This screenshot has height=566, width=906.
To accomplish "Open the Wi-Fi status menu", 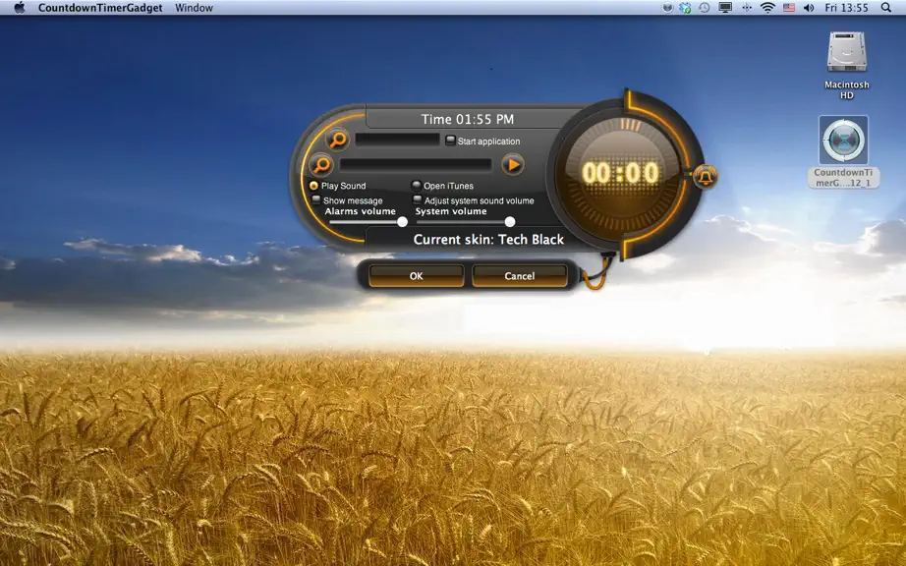I will click(x=767, y=8).
